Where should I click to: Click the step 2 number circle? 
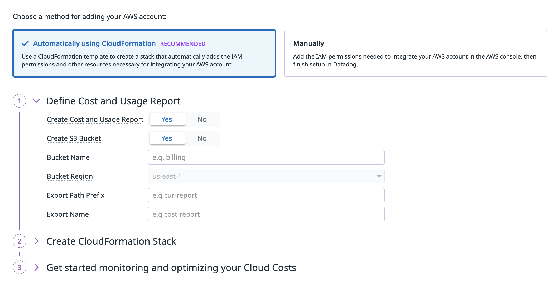pyautogui.click(x=20, y=241)
